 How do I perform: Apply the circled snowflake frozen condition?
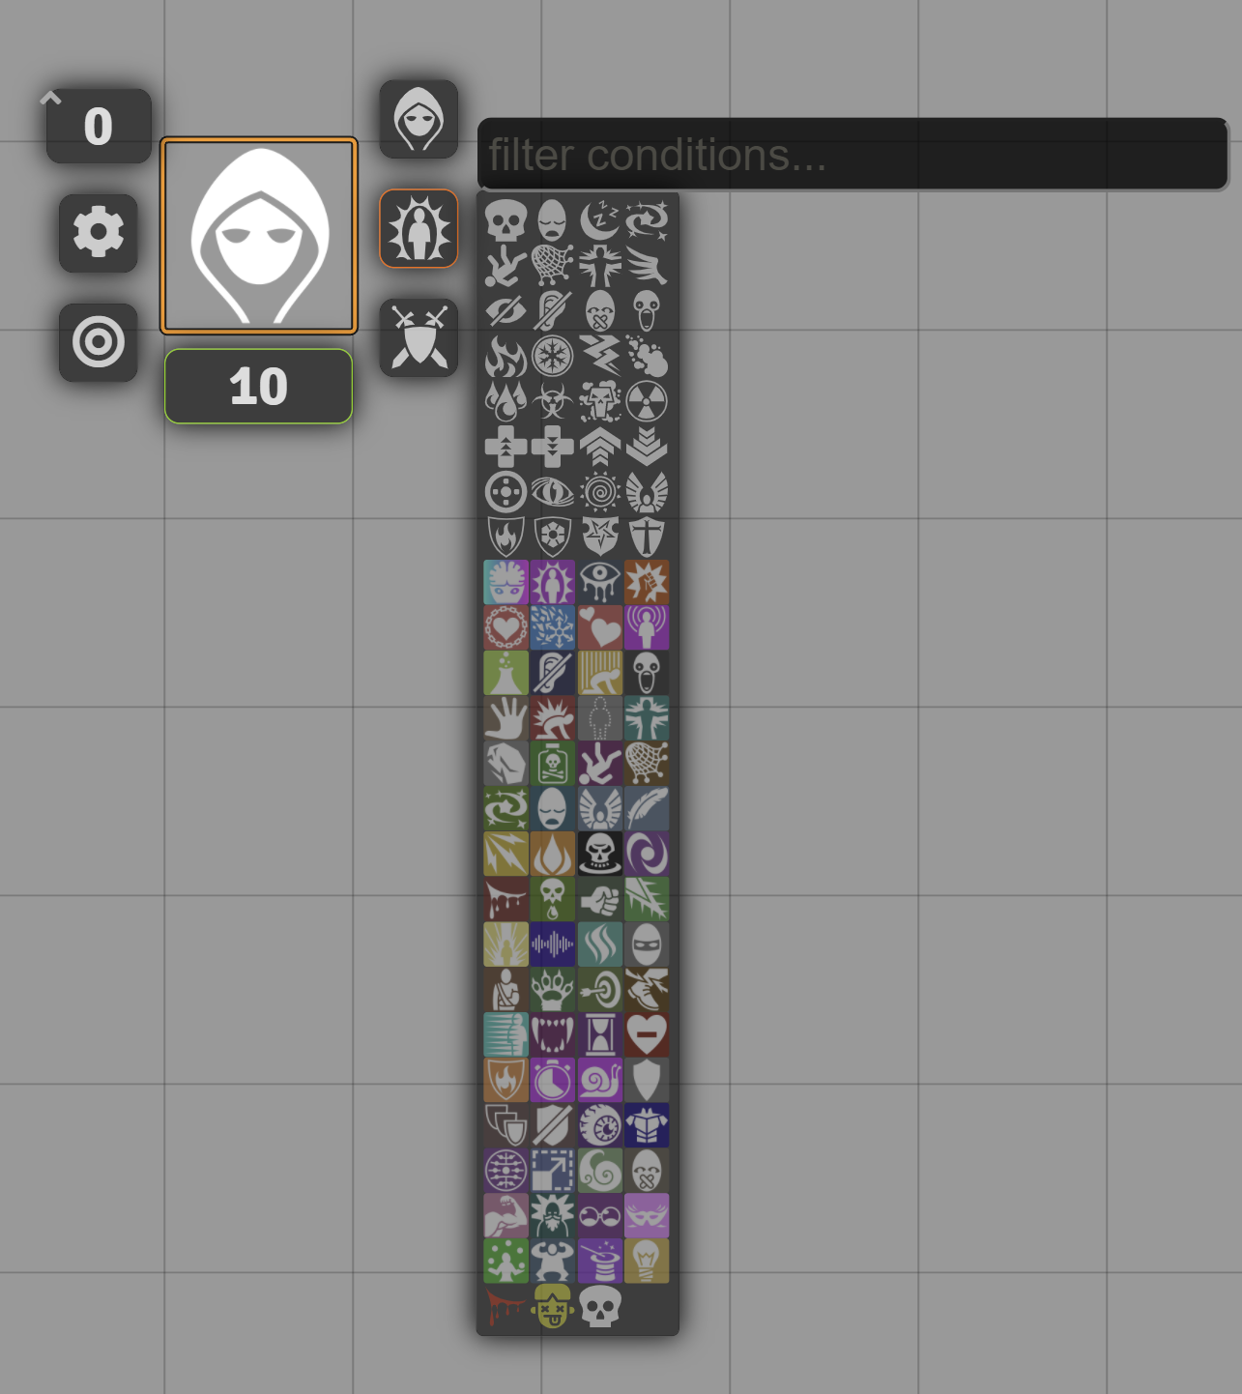point(552,356)
